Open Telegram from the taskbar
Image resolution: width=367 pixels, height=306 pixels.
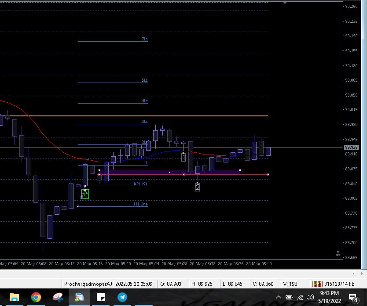[122, 297]
